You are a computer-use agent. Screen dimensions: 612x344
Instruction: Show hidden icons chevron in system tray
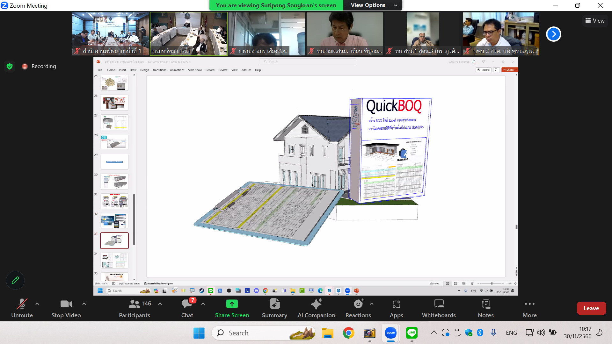coord(434,333)
